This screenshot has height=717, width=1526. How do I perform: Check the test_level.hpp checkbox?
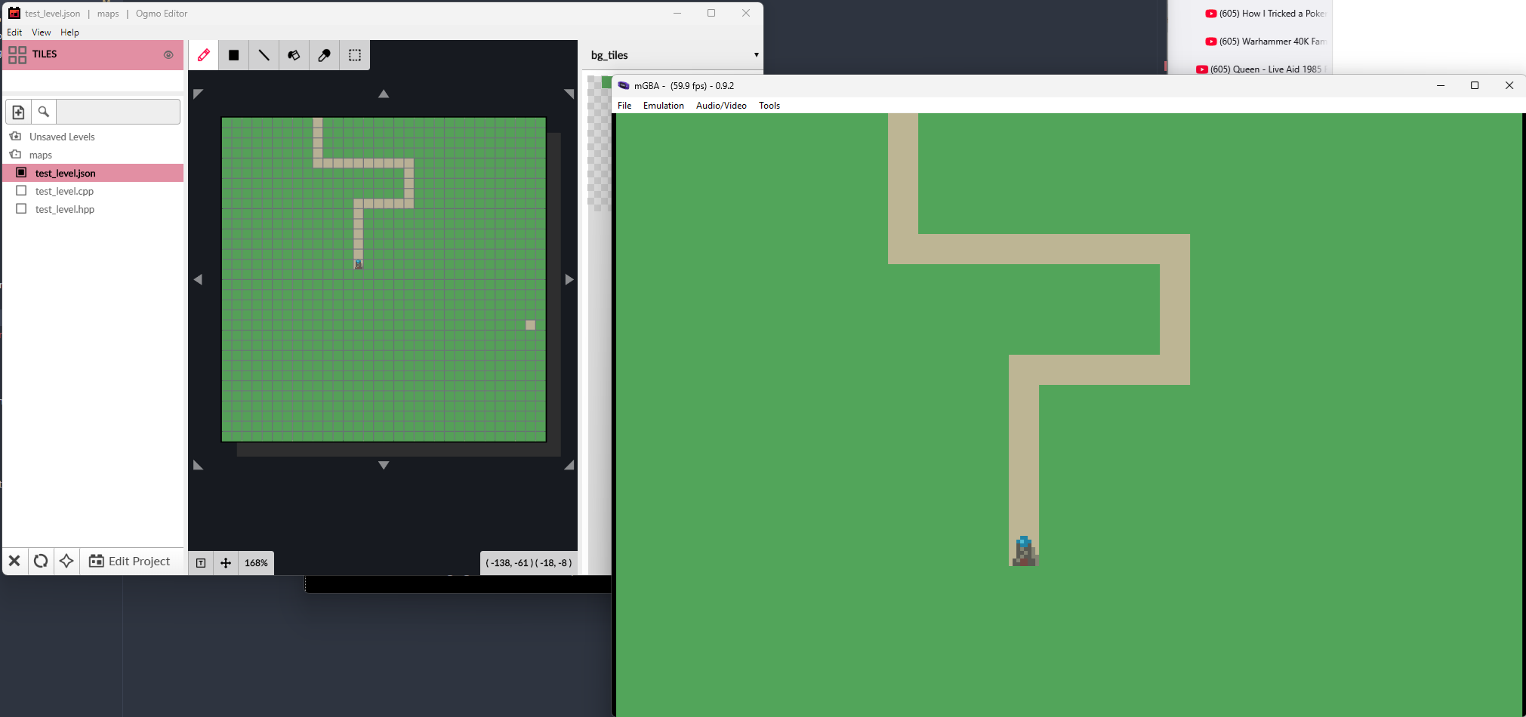[21, 208]
